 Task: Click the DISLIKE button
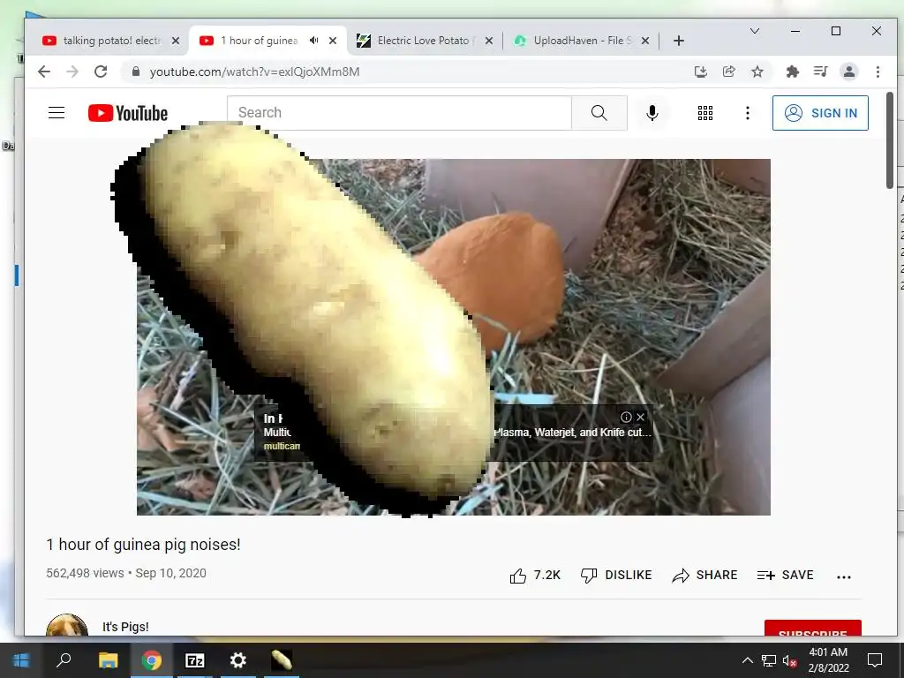[615, 576]
